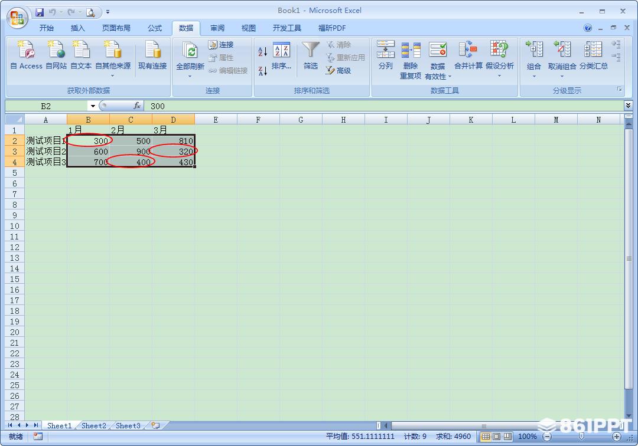Open What-If analysis (假设分析)
The image size is (638, 446).
500,55
